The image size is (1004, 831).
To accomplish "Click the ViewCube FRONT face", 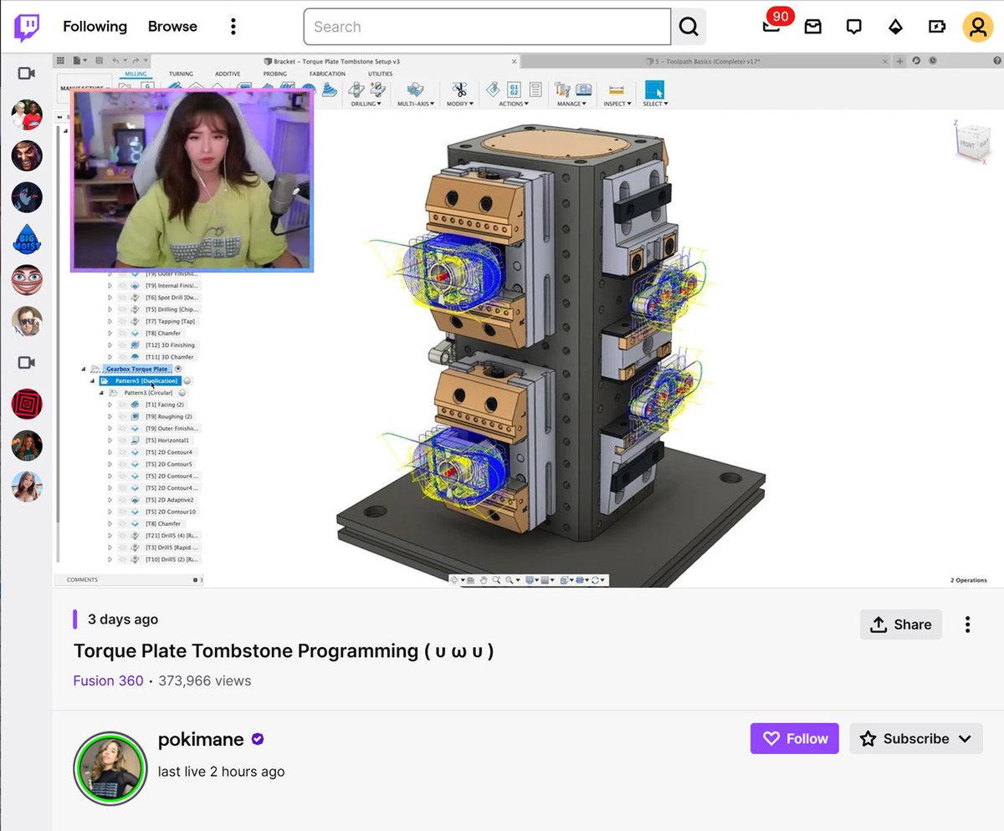I will pos(968,144).
